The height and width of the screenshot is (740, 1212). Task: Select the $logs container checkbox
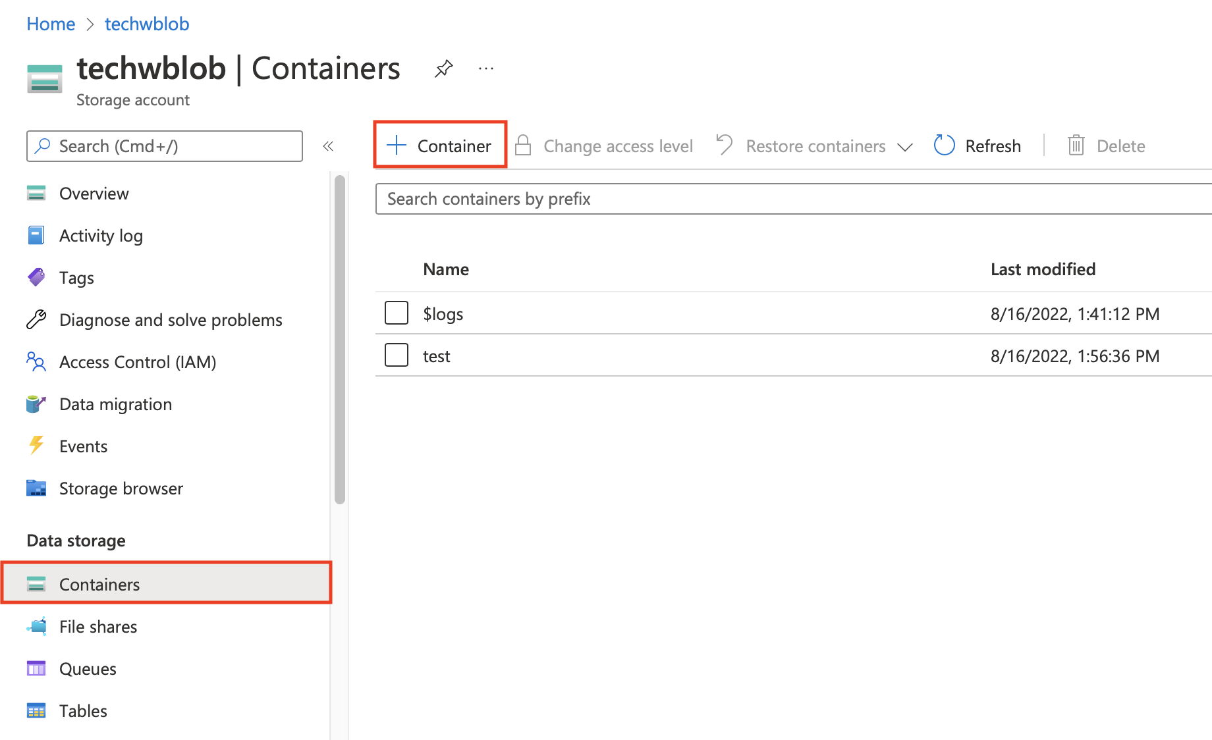pyautogui.click(x=397, y=313)
